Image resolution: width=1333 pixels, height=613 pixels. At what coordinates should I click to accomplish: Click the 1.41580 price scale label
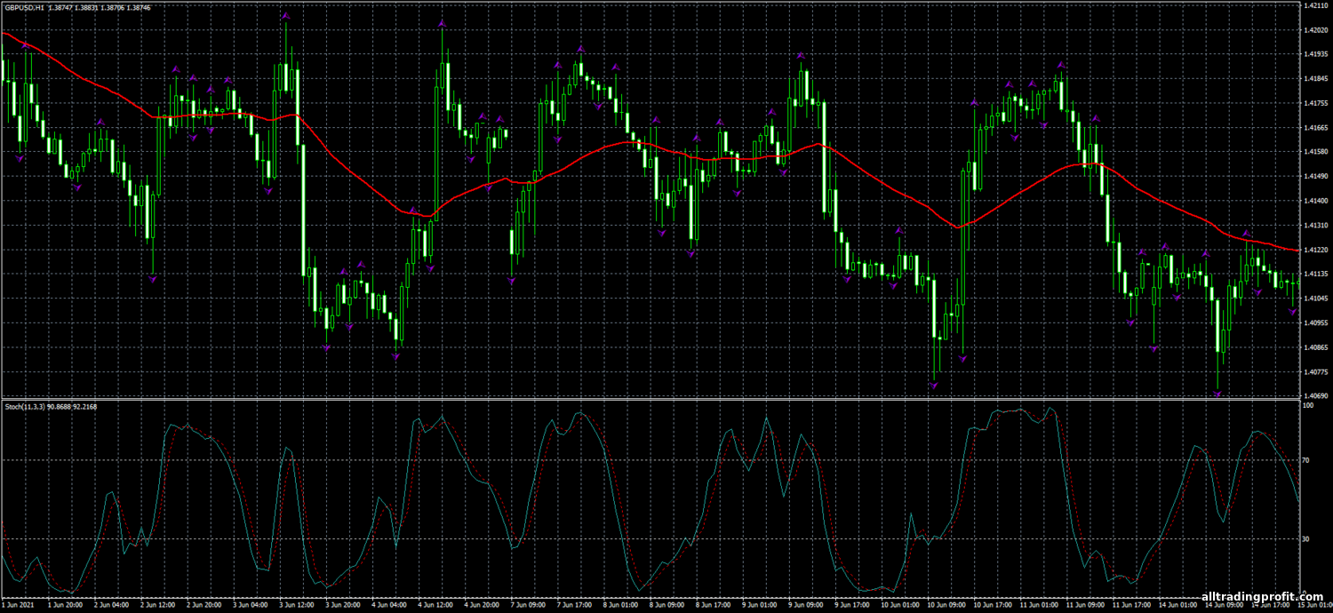(1316, 152)
